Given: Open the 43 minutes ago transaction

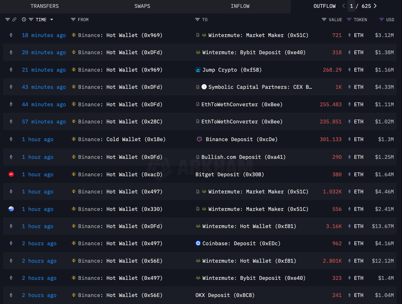Looking at the screenshot, I should pos(44,87).
